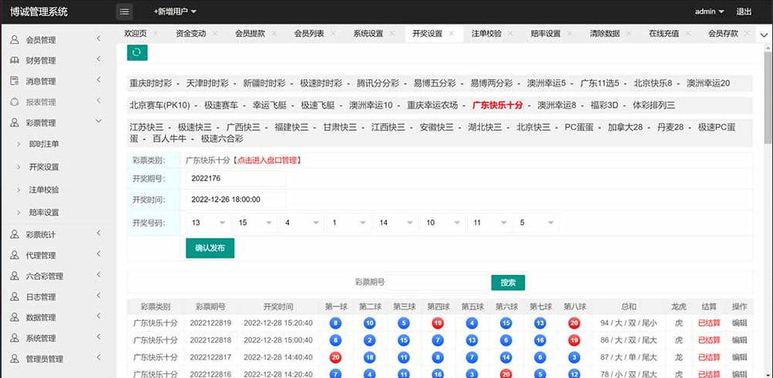This screenshot has height=378, width=773.
Task: Open 注单校验 in sidebar submenu
Action: click(44, 190)
